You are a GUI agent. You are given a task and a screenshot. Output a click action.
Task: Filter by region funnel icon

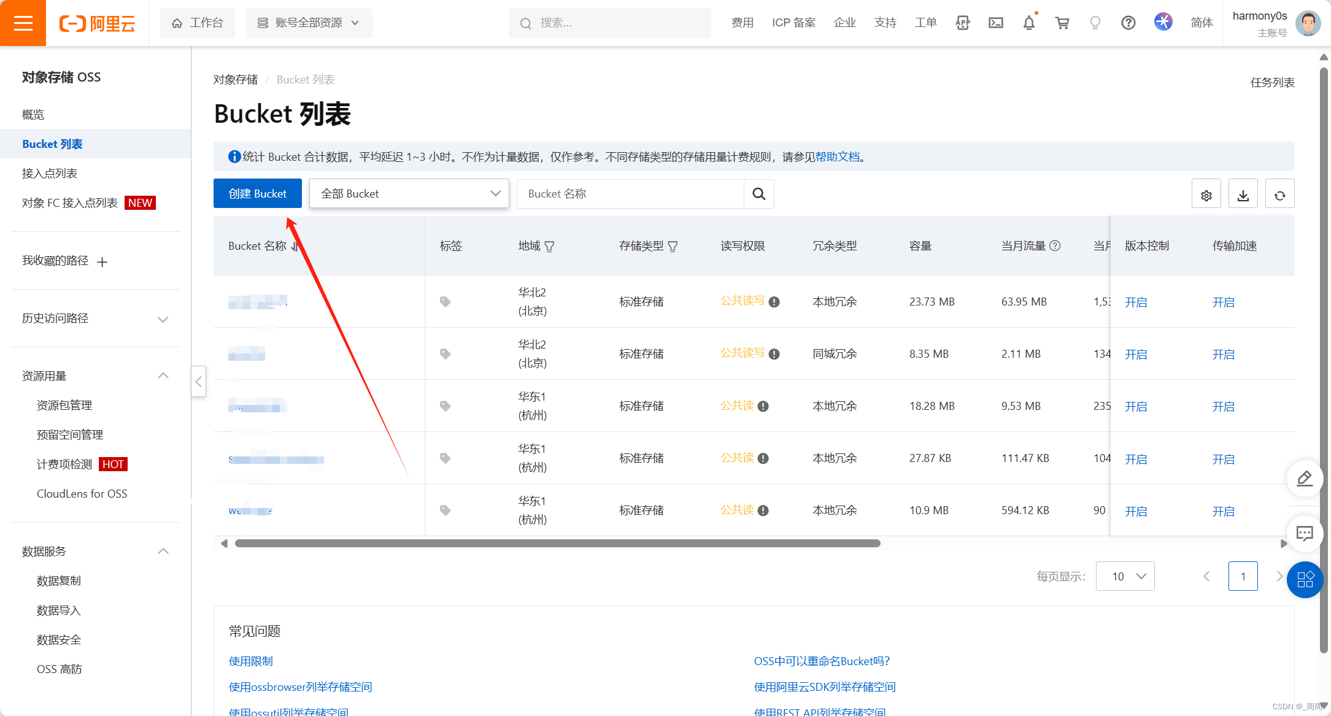coord(549,247)
